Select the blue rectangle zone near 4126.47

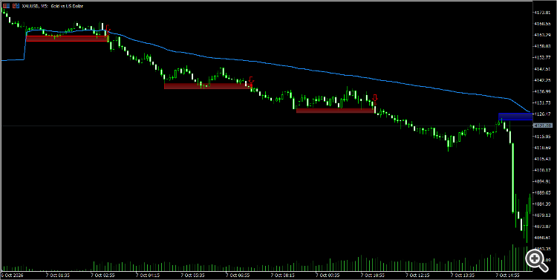(x=515, y=117)
